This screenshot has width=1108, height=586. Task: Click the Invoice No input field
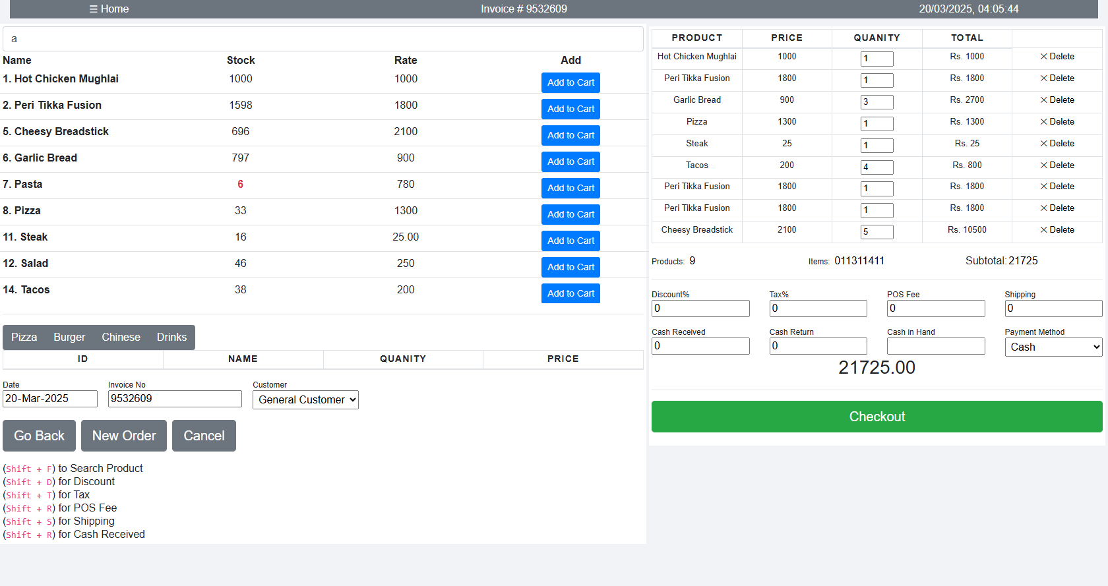tap(175, 399)
